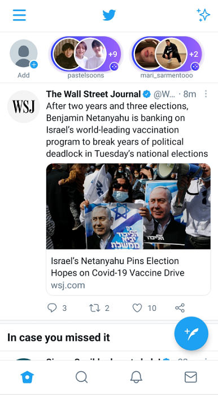The image size is (218, 395).
Task: Tap the Twitter bird logo
Action: pos(109,15)
